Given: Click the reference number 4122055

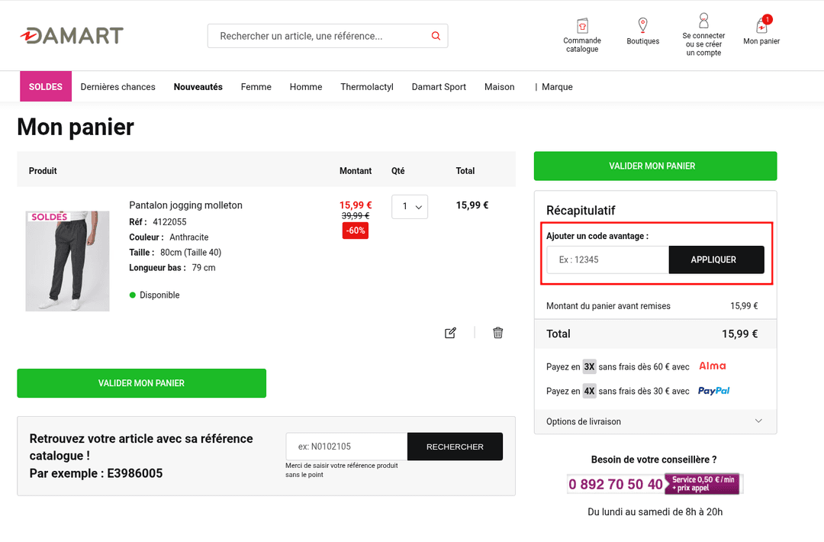Looking at the screenshot, I should point(169,222).
